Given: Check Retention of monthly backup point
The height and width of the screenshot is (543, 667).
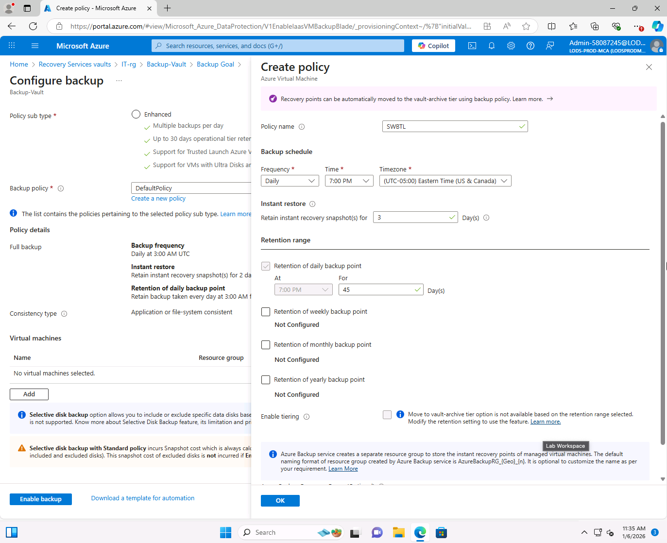Looking at the screenshot, I should [266, 345].
